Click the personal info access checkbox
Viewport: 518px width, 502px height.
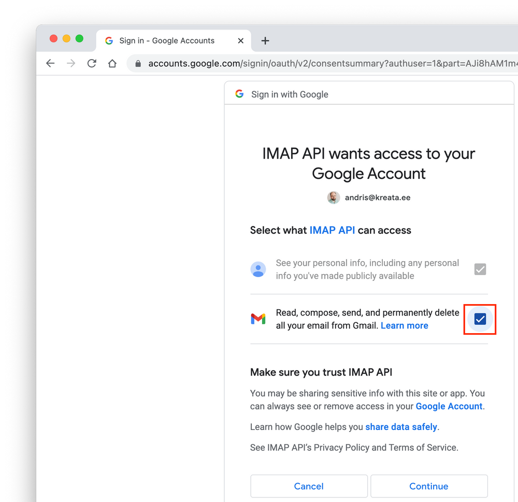(x=480, y=269)
